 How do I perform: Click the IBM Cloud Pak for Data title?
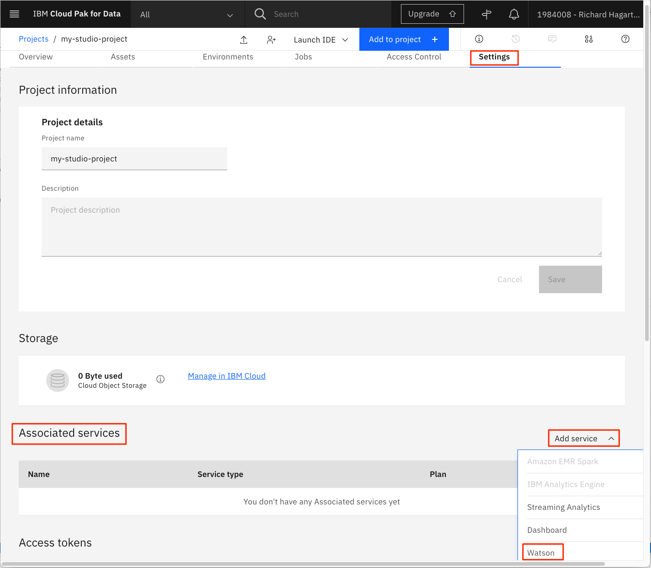77,14
